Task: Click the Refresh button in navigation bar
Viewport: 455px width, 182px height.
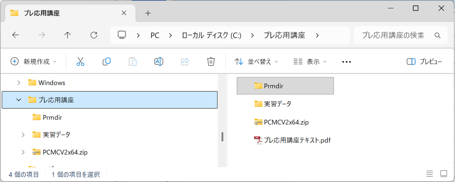Action: (94, 35)
